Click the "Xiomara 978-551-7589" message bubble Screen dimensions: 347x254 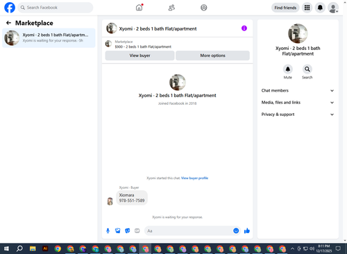pyautogui.click(x=132, y=198)
